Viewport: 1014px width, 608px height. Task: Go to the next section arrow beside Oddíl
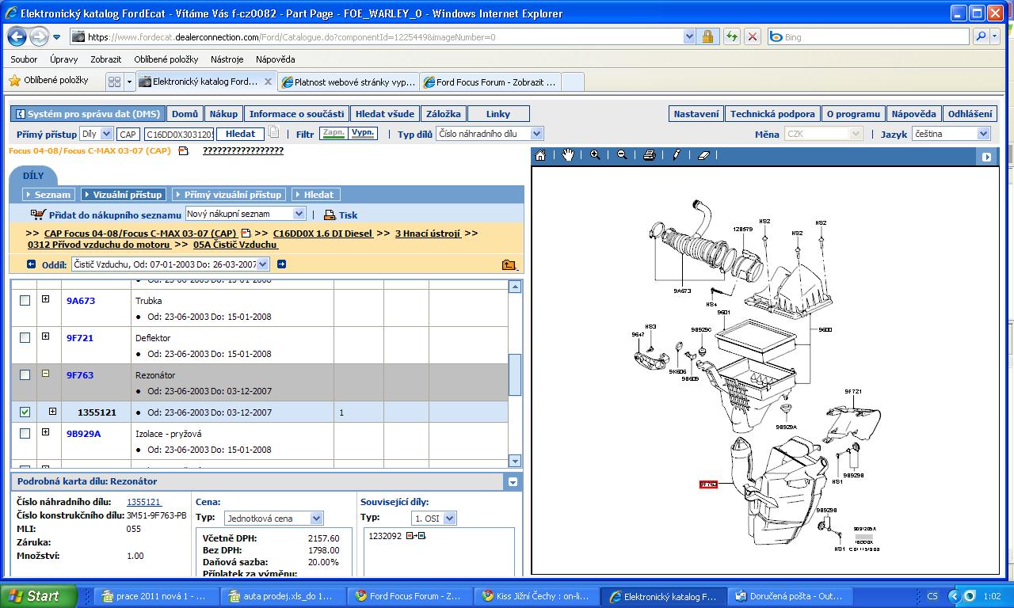coord(281,264)
